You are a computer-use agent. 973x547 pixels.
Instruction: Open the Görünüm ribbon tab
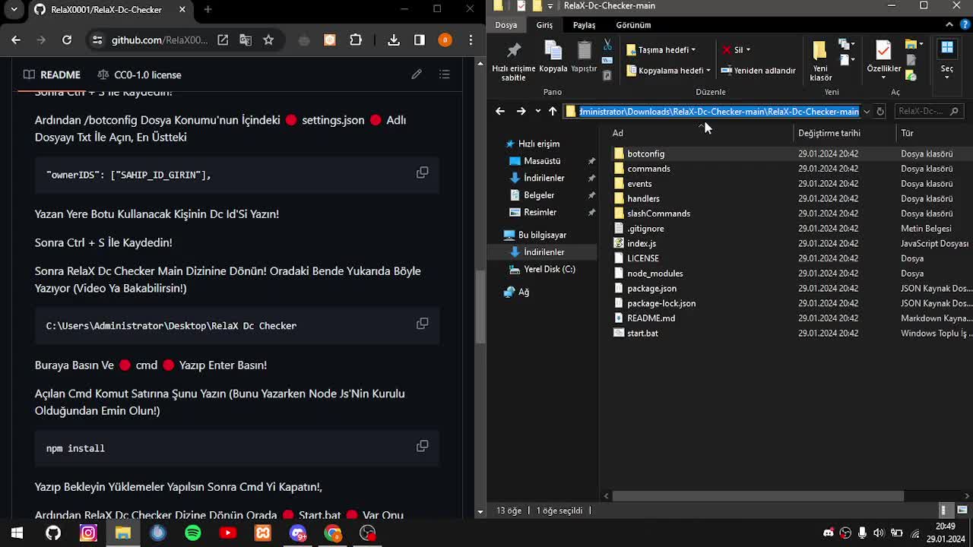(x=633, y=25)
